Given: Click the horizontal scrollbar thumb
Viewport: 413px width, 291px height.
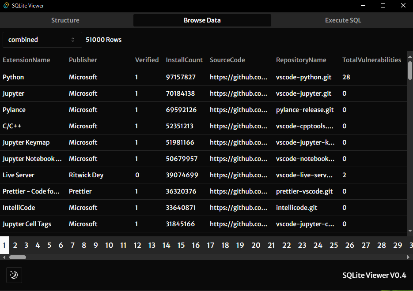Looking at the screenshot, I should tap(18, 257).
